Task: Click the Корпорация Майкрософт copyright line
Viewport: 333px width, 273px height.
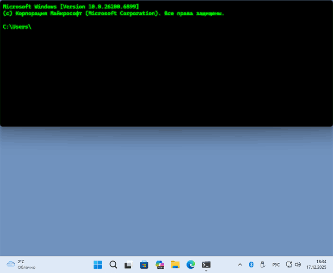Action: click(113, 13)
